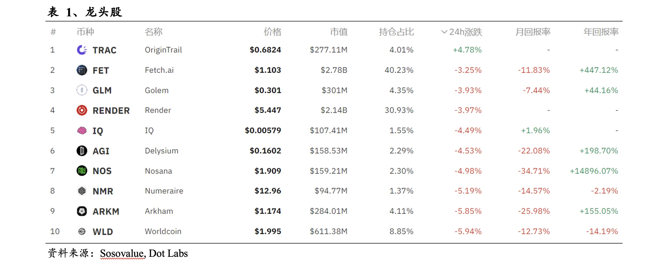Click the 月回报率 column header
The width and height of the screenshot is (663, 267).
pos(532,32)
